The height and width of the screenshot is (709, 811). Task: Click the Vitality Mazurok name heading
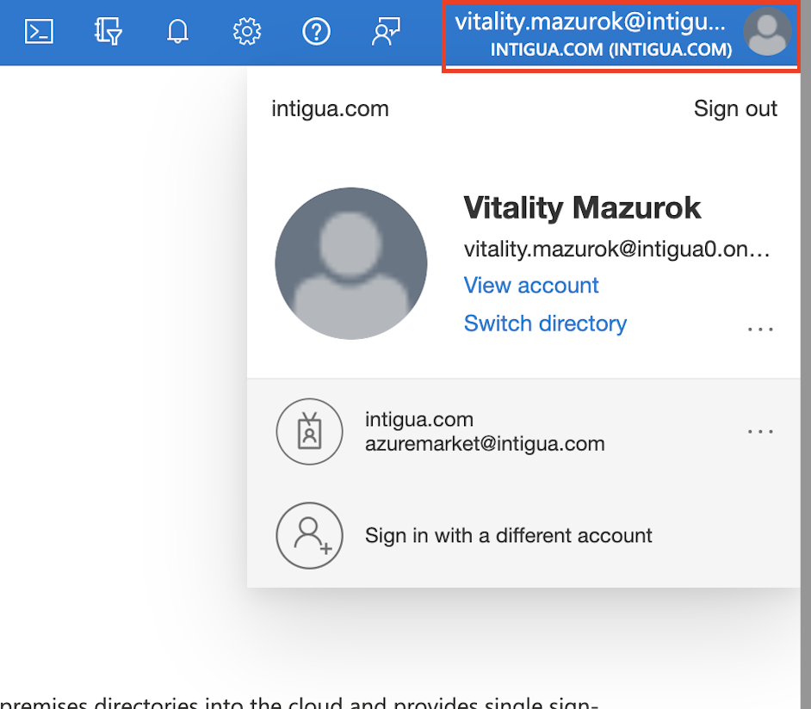pyautogui.click(x=582, y=207)
